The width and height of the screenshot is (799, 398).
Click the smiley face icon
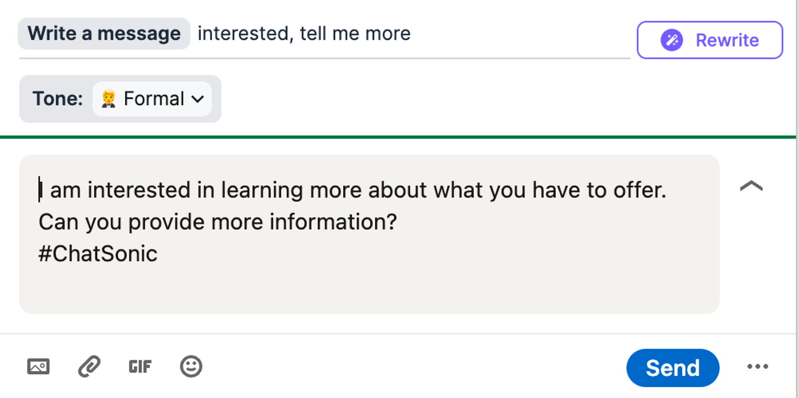click(x=191, y=366)
